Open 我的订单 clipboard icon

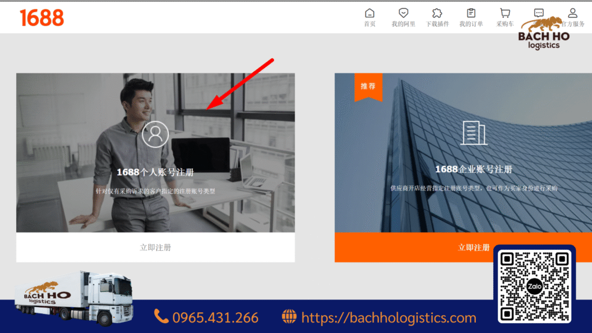[471, 13]
